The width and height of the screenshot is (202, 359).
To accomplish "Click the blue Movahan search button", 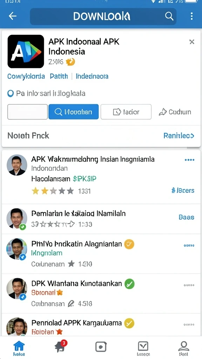I will tap(74, 112).
